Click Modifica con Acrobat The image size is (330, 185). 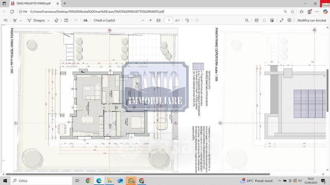pyautogui.click(x=312, y=20)
